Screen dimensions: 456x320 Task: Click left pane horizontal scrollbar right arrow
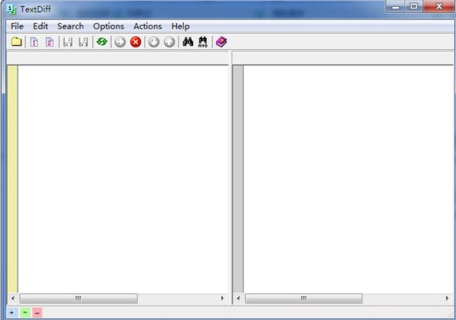pyautogui.click(x=223, y=298)
